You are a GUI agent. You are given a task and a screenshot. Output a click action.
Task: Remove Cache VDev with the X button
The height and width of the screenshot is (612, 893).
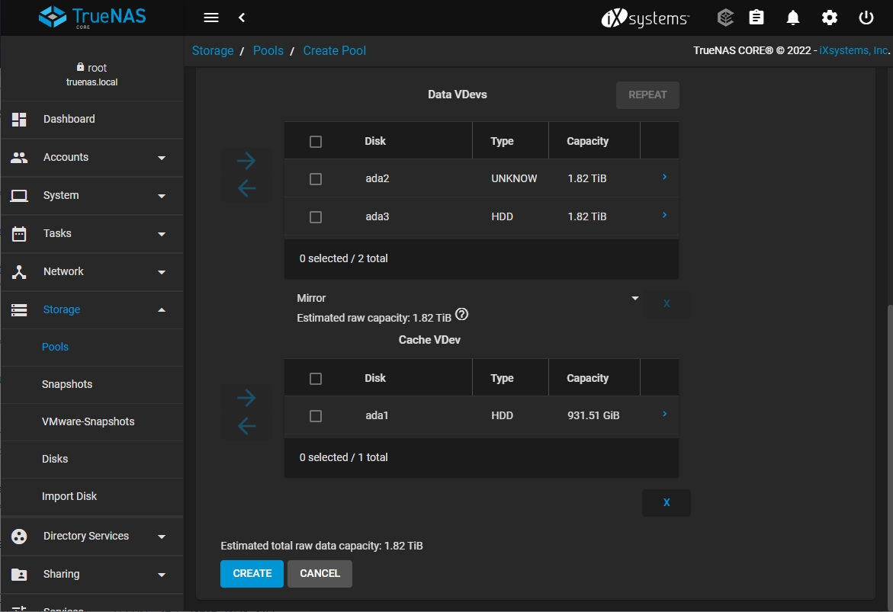667,503
